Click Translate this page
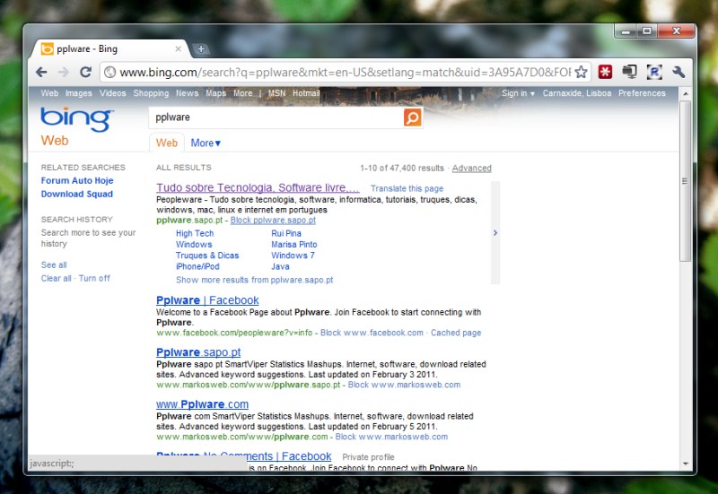This screenshot has height=494, width=718. pos(407,188)
